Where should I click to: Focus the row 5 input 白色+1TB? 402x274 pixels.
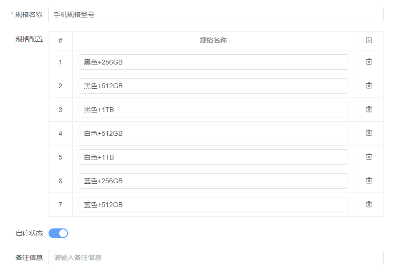[x=213, y=157]
